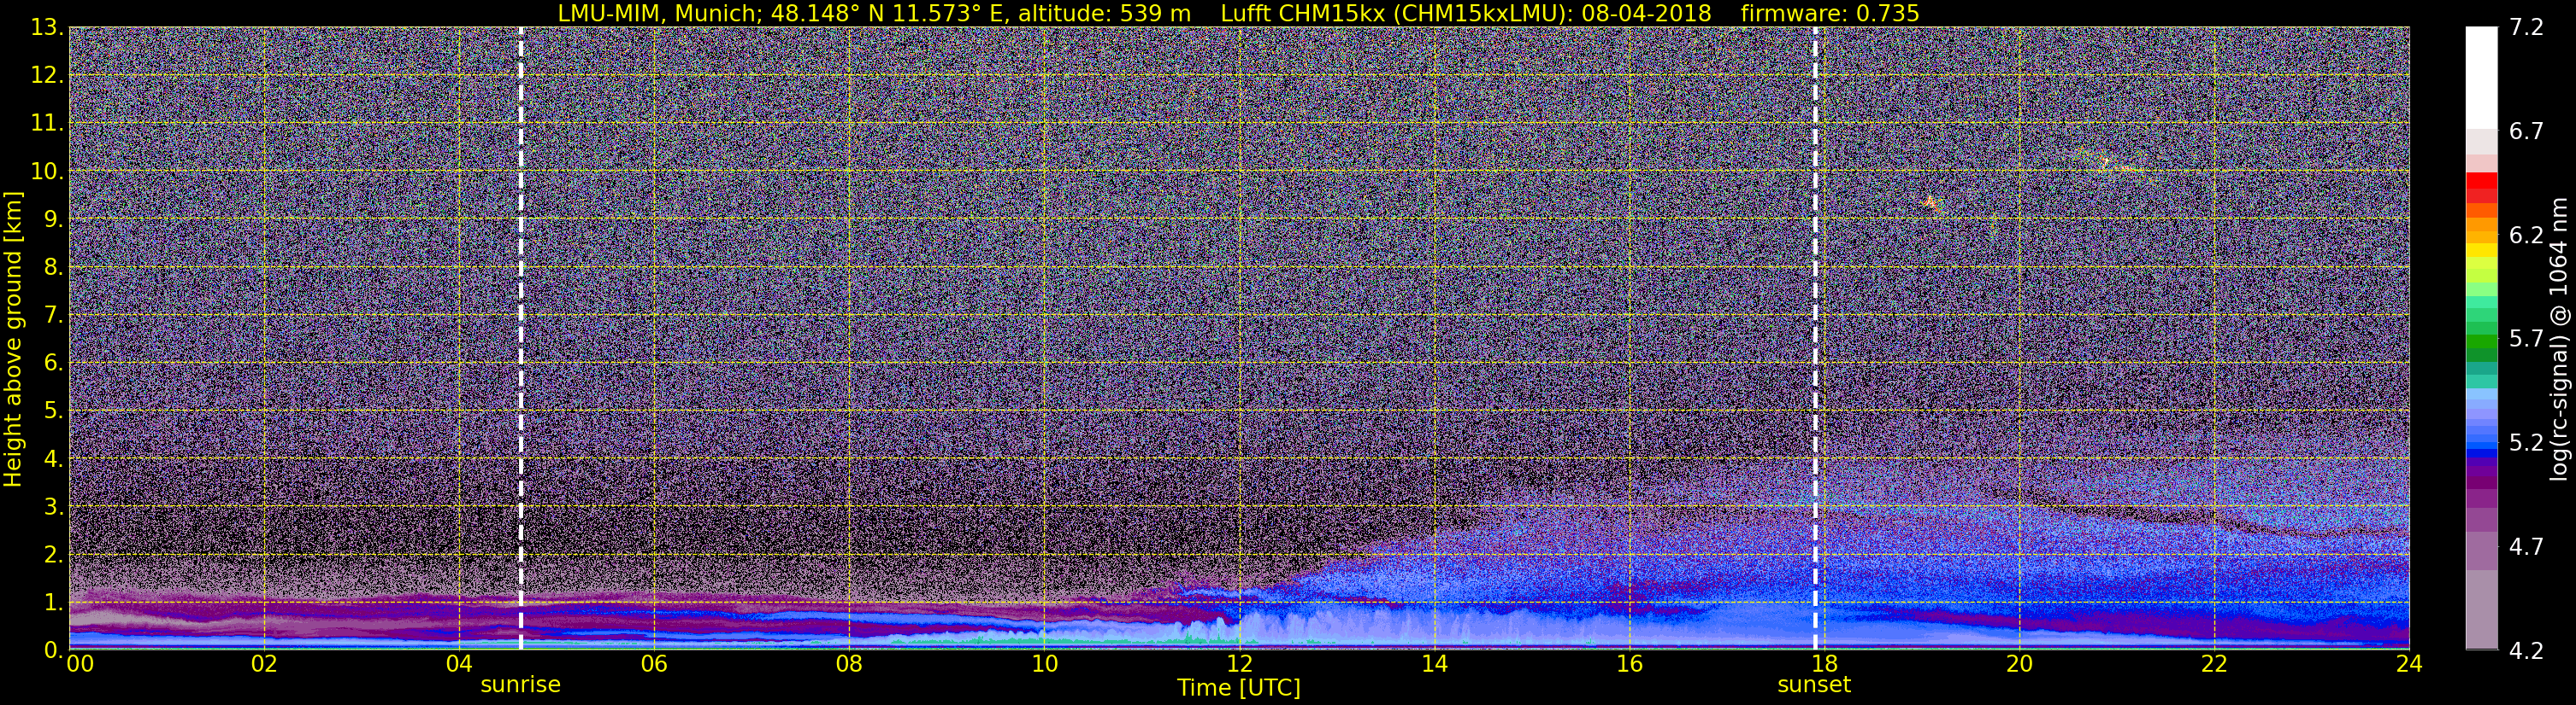
Task: Click the 5. tick label on the height axis
Action: [x=54, y=411]
